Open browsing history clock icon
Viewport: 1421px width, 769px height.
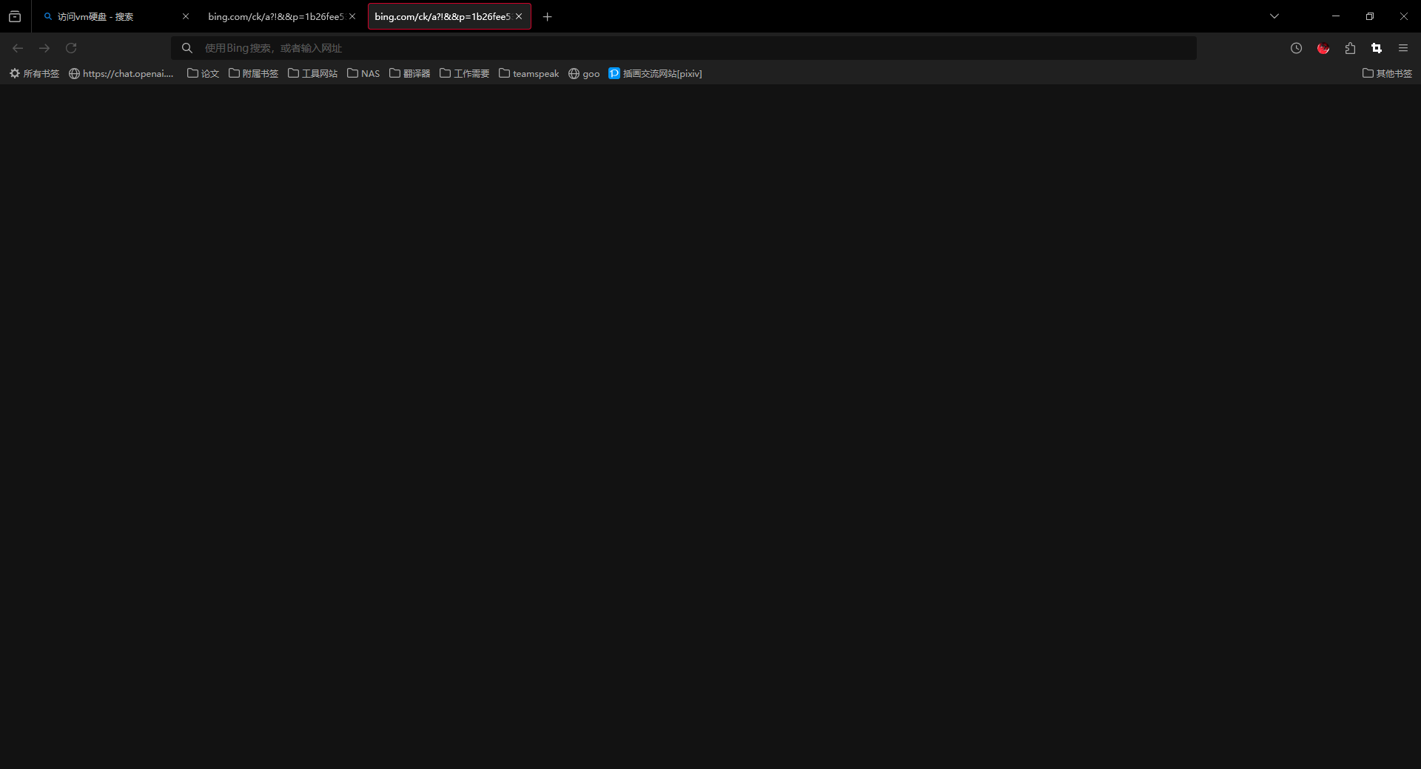tap(1296, 48)
